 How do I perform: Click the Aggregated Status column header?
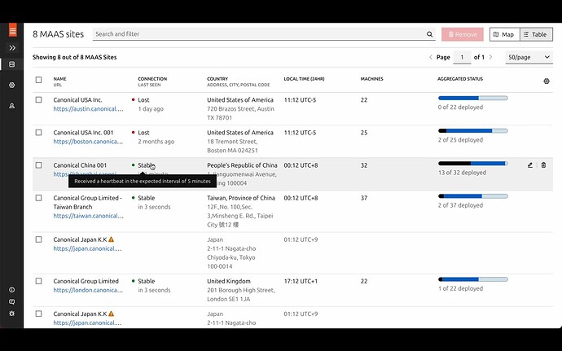460,78
